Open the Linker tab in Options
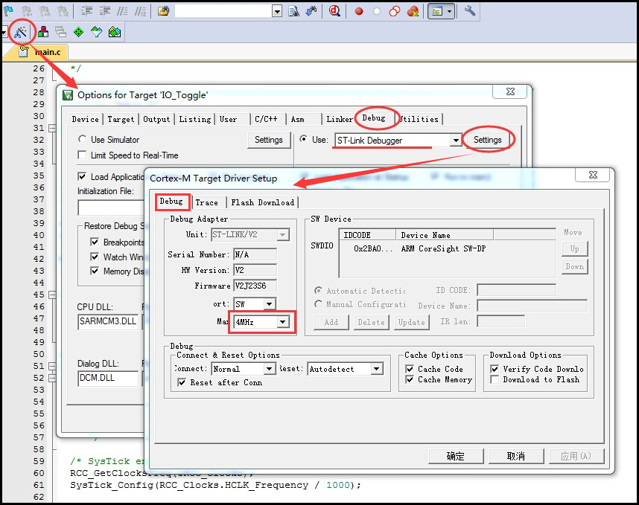This screenshot has height=505, width=639. pos(340,119)
